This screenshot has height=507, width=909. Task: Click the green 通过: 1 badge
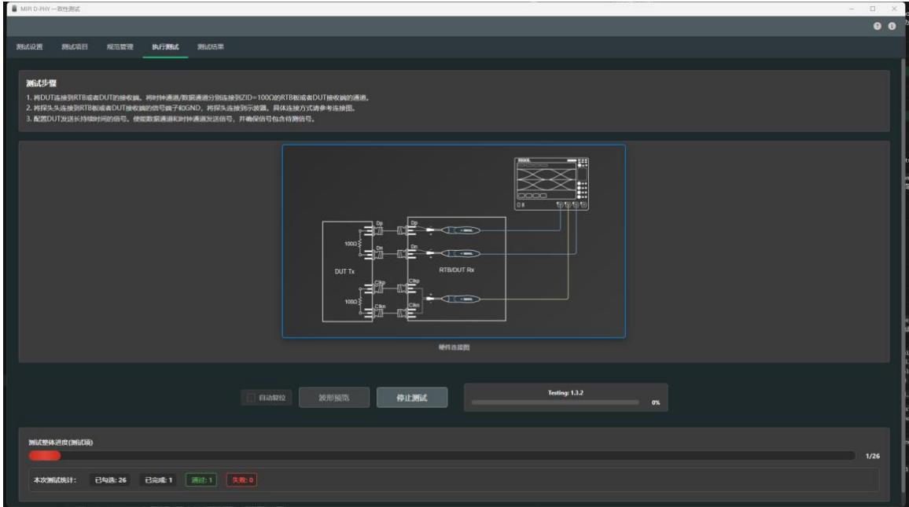pyautogui.click(x=201, y=479)
